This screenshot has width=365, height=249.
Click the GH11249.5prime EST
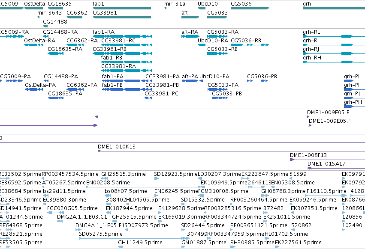[120, 247]
